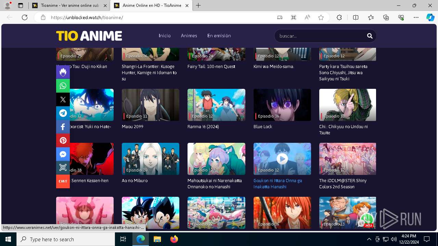Open Fairy Tail: 100-nen Quest link

click(x=211, y=67)
